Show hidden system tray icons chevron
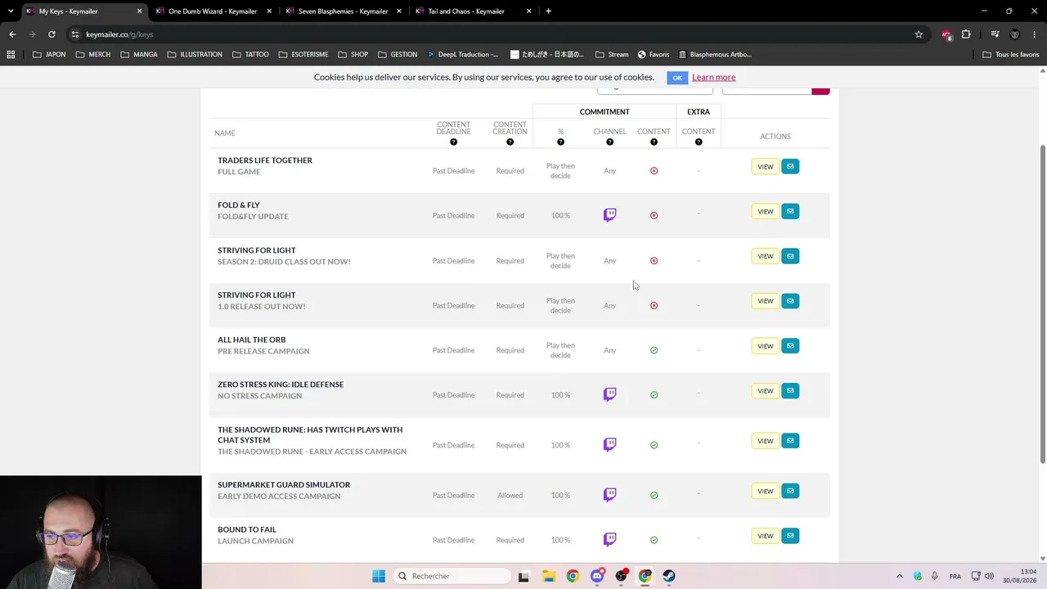The image size is (1047, 589). click(x=899, y=576)
